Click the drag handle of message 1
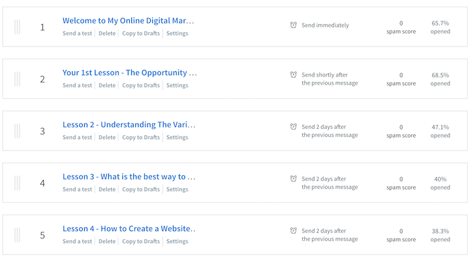The image size is (471, 260). pyautogui.click(x=17, y=28)
